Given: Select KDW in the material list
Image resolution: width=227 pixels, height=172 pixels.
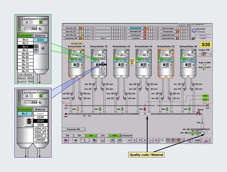Looking at the screenshot, I should (40, 117).
